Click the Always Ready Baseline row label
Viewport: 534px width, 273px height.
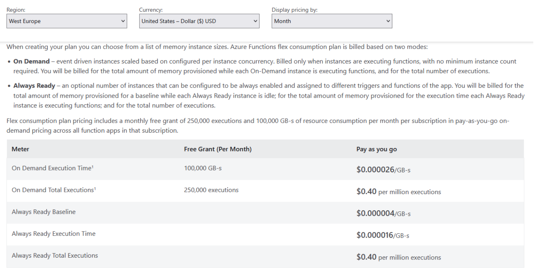[x=44, y=212]
